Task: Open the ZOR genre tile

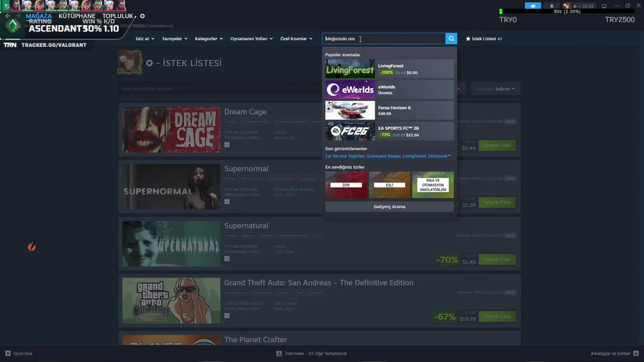Action: tap(346, 185)
